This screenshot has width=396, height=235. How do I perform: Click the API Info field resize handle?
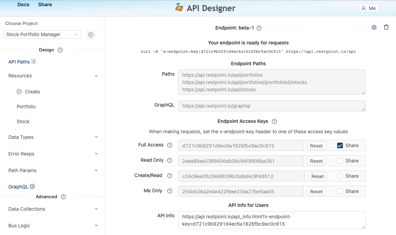point(363,227)
